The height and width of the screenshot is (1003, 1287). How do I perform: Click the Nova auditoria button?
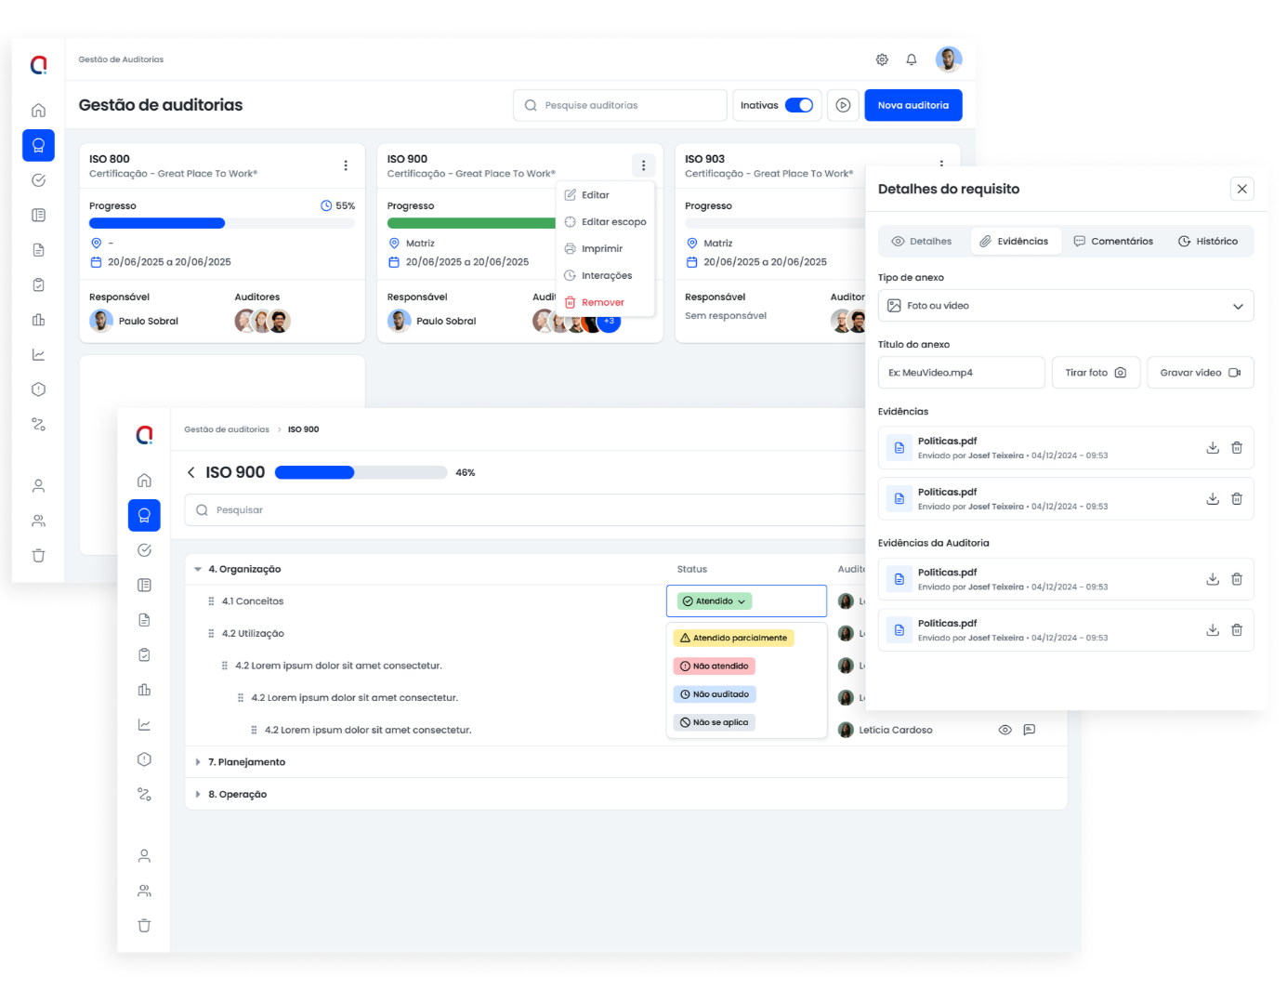click(x=913, y=105)
